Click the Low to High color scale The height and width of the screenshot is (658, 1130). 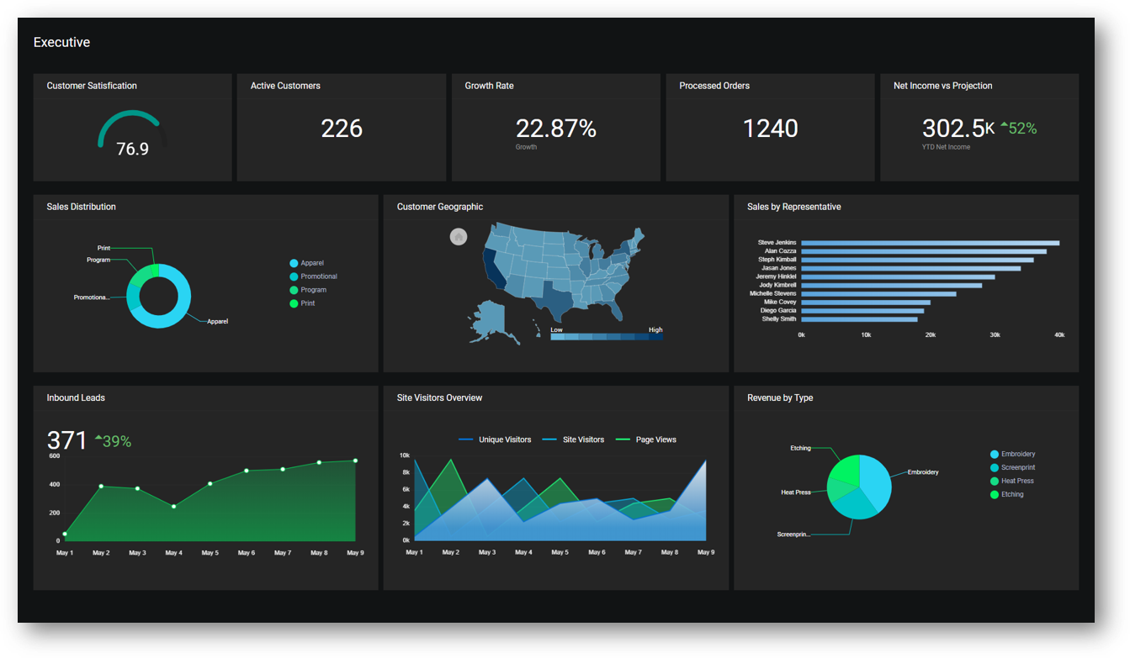(606, 337)
